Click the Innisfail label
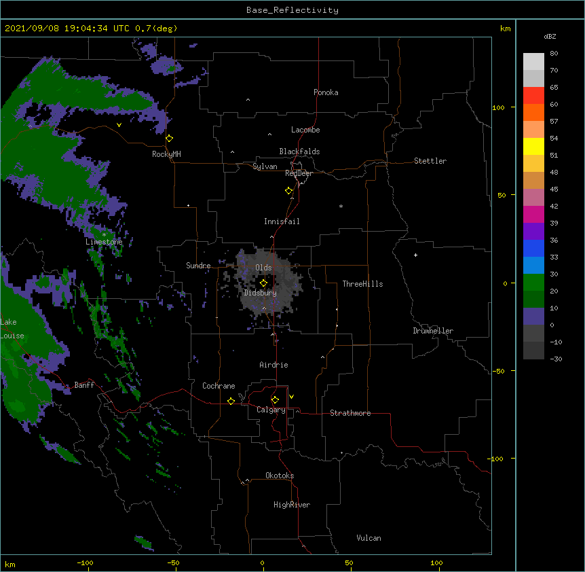Image resolution: width=585 pixels, height=572 pixels. pyautogui.click(x=282, y=221)
